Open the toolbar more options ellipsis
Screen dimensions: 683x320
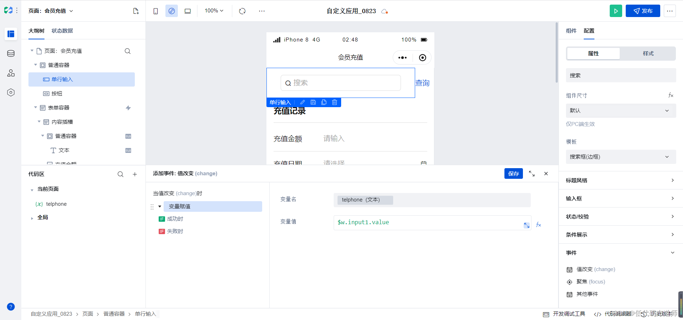tap(262, 11)
